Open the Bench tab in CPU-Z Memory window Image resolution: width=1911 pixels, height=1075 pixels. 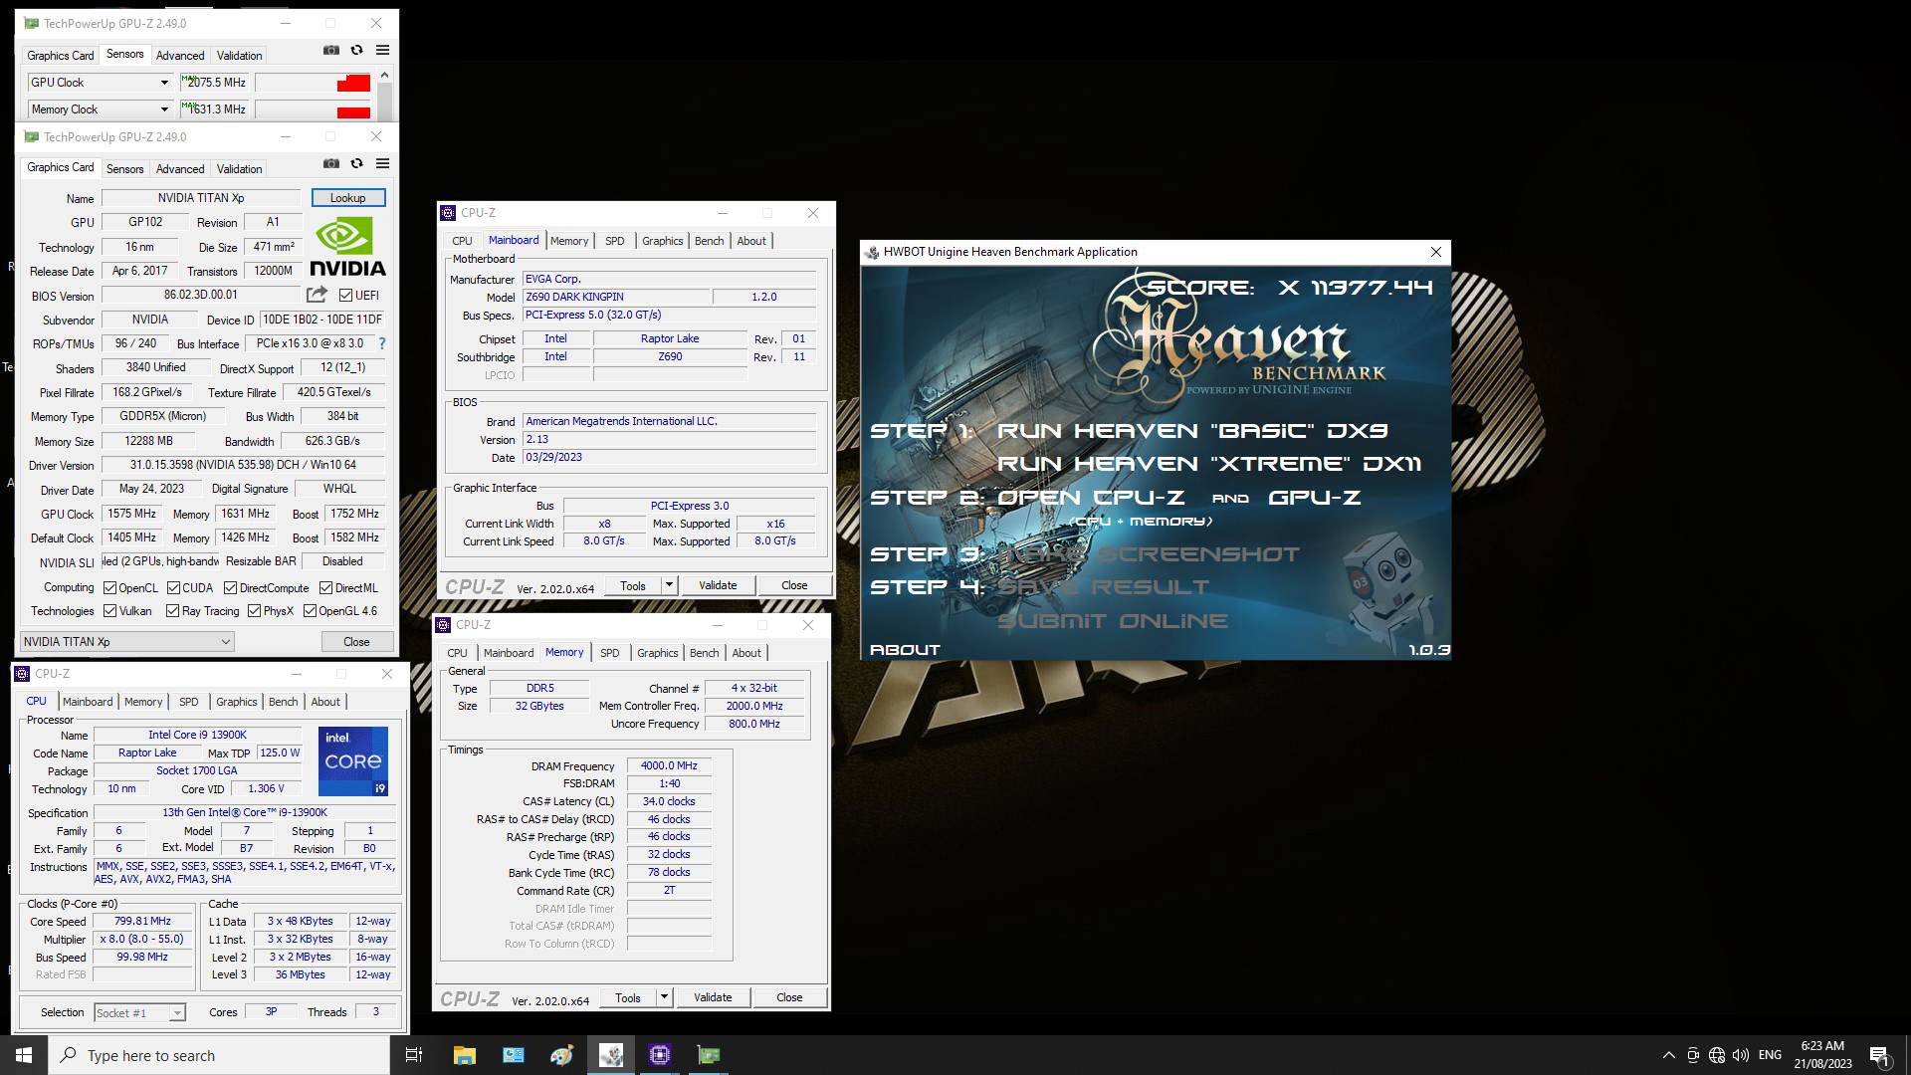click(x=704, y=653)
